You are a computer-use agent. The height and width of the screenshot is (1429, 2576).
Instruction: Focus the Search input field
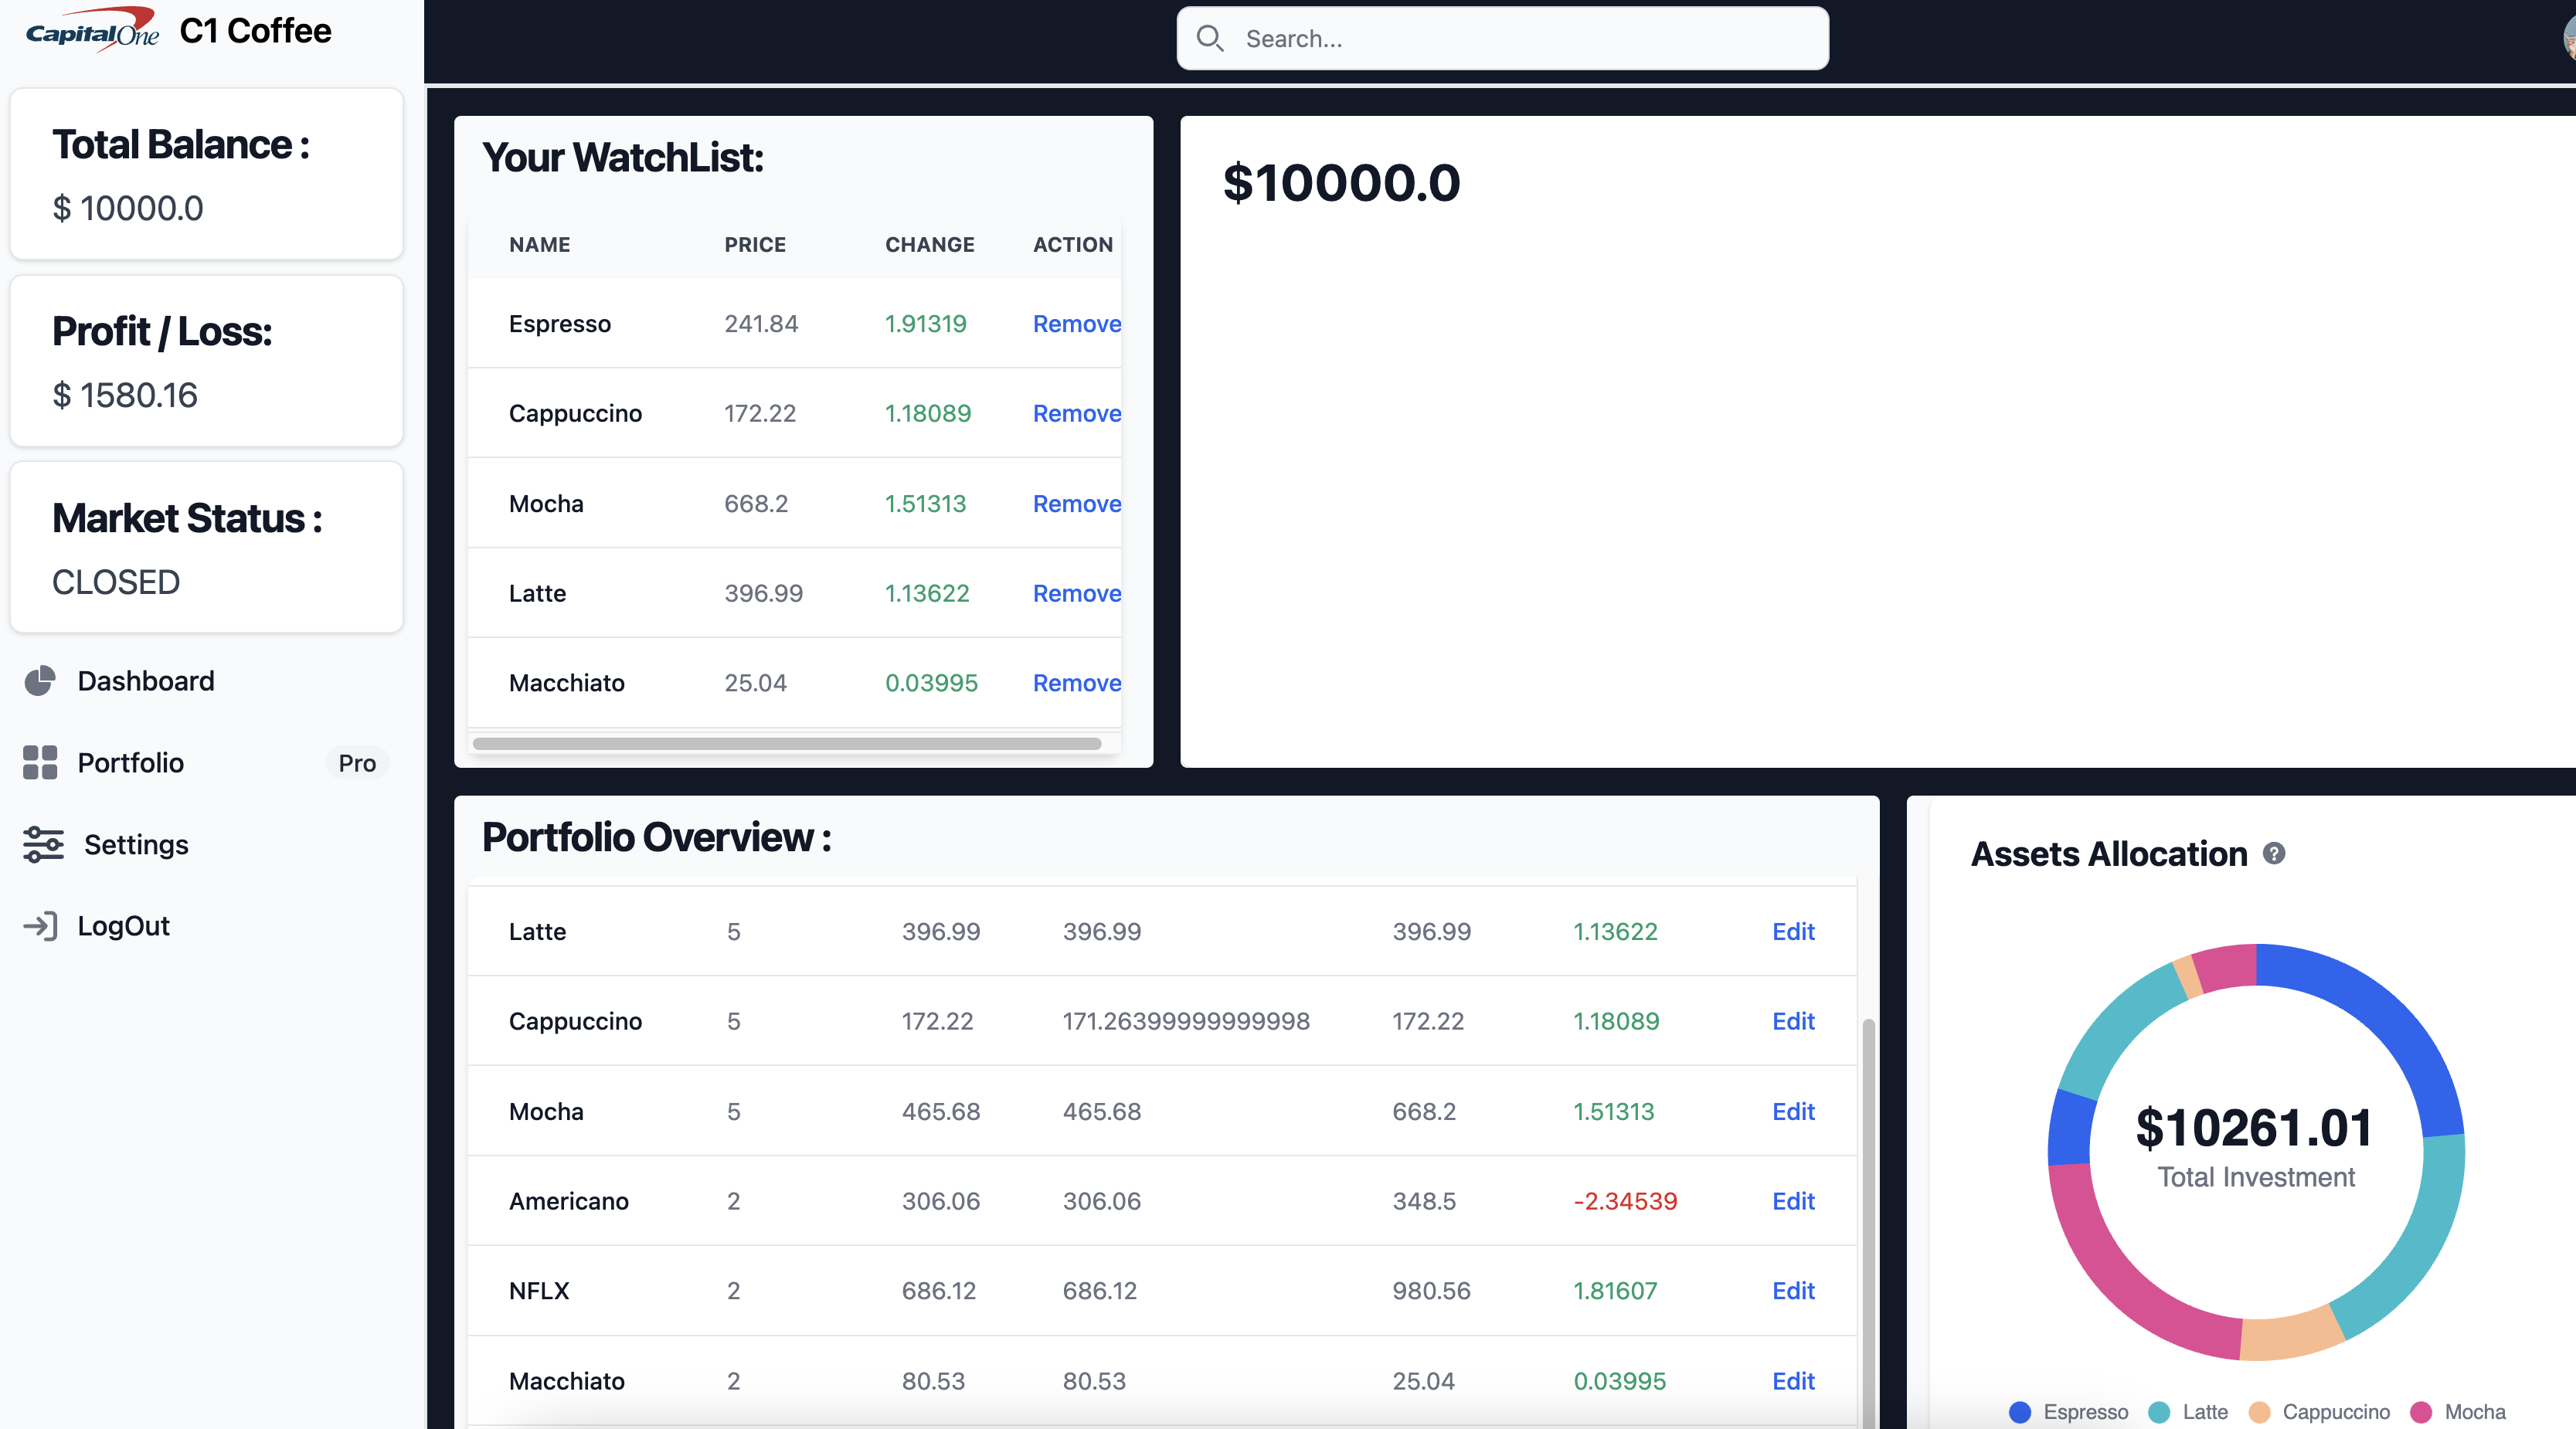click(1520, 38)
